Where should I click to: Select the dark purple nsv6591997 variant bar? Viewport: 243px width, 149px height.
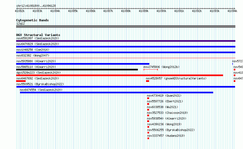click(126, 41)
